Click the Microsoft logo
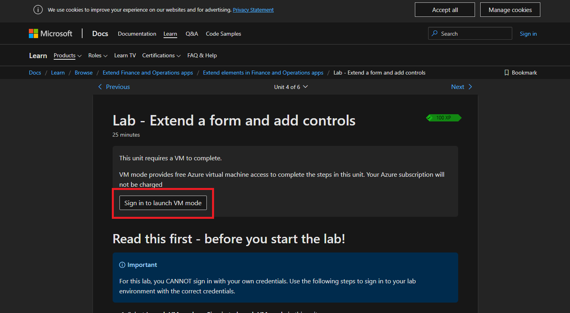The width and height of the screenshot is (570, 313). tap(51, 34)
